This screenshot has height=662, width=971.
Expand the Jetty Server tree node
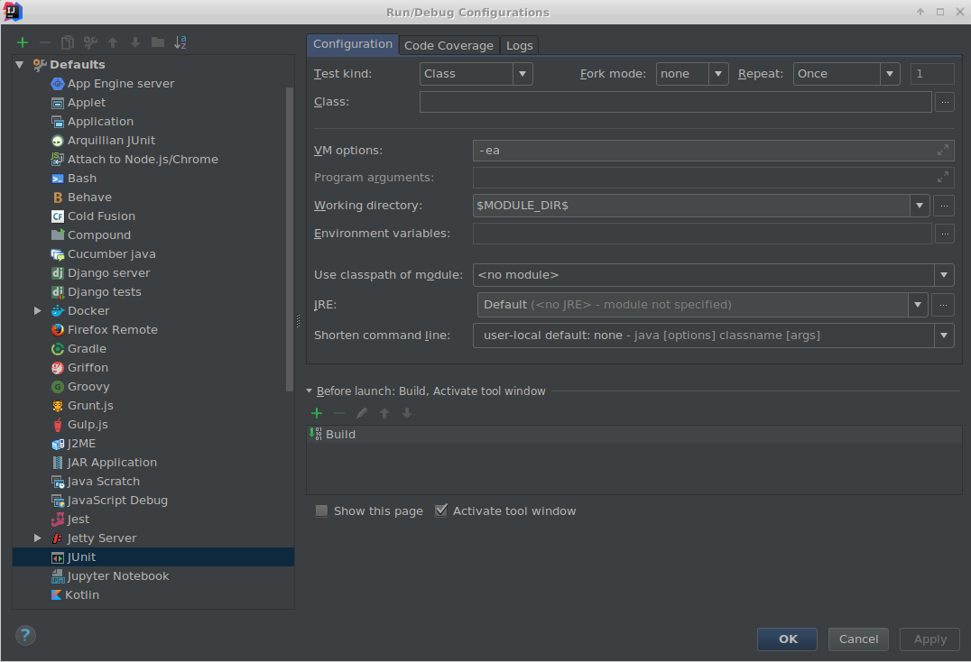click(x=37, y=538)
